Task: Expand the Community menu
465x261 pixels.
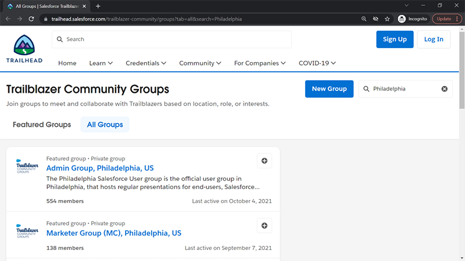Action: 200,63
